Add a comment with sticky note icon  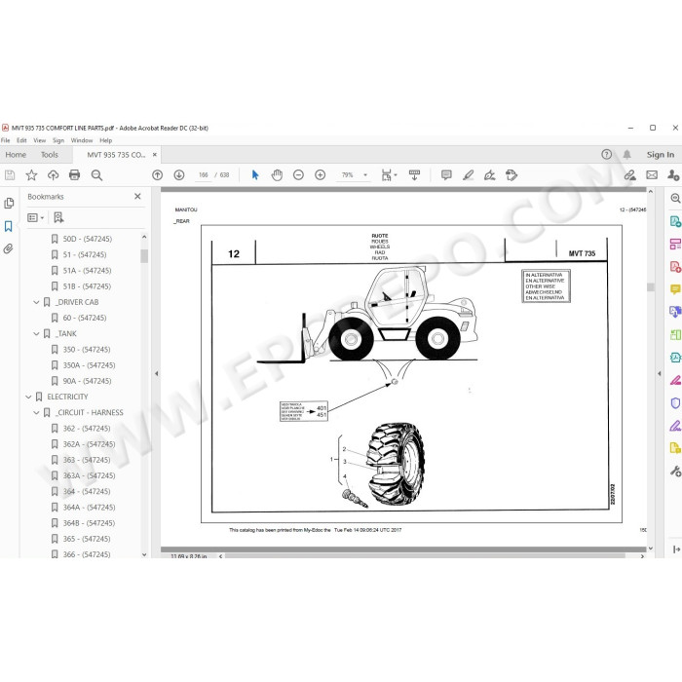coord(446,175)
